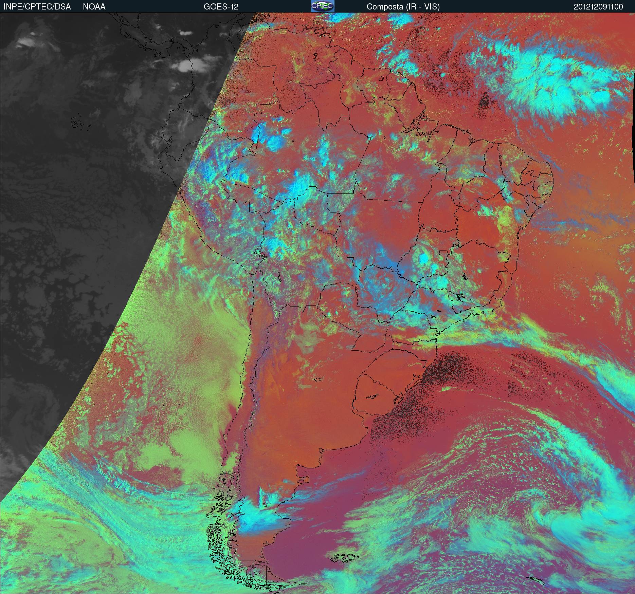The height and width of the screenshot is (594, 635).
Task: Click the CPTEC logo in header
Action: [323, 6]
